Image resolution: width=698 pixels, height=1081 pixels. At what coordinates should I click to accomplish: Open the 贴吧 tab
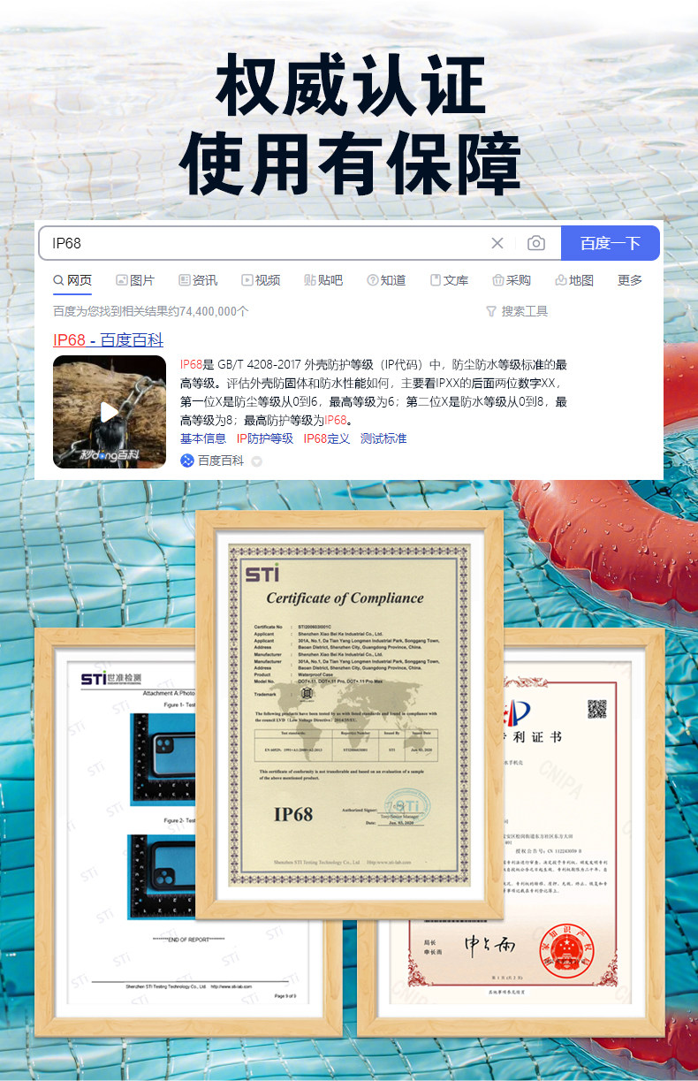(323, 280)
